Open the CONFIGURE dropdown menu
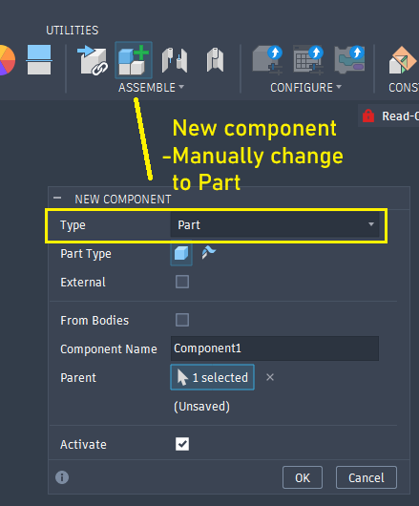Screen dimensions: 419x506 coord(305,88)
